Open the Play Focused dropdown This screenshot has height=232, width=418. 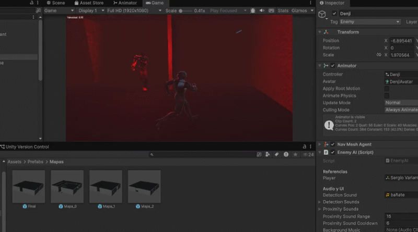point(228,10)
